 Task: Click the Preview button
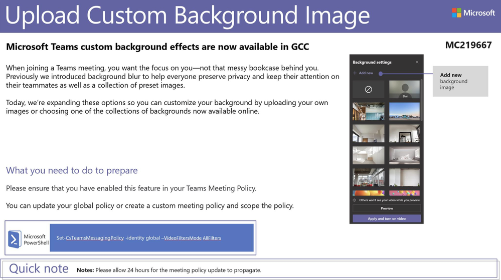coord(387,208)
